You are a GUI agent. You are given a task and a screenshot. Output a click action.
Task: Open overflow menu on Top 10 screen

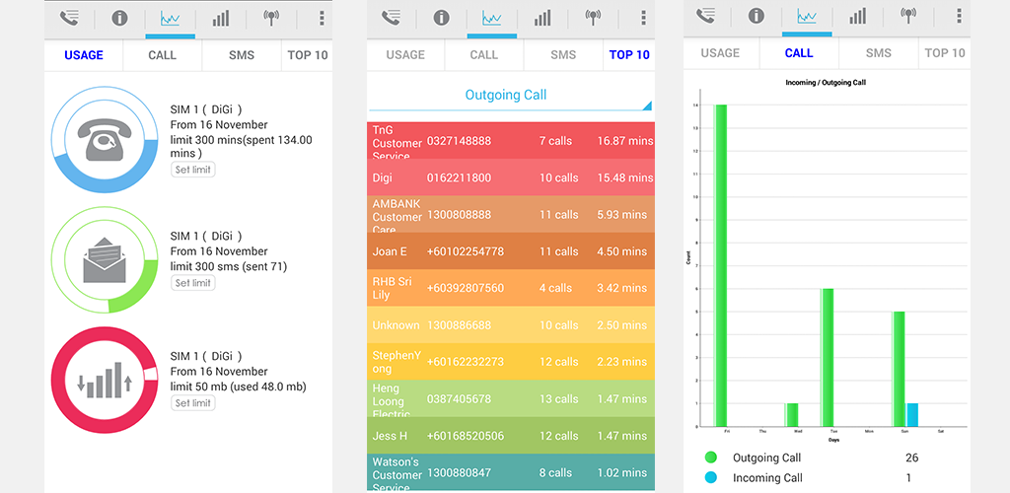pos(643,18)
